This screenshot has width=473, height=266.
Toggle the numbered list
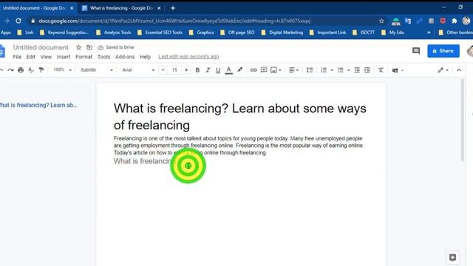[x=324, y=70]
